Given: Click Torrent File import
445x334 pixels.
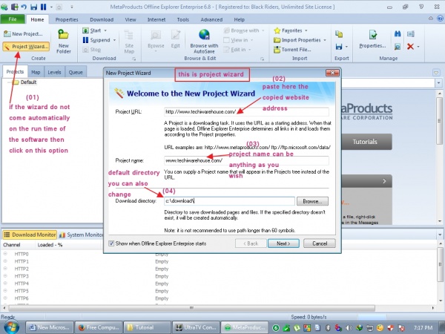Looking at the screenshot, I should click(x=292, y=50).
